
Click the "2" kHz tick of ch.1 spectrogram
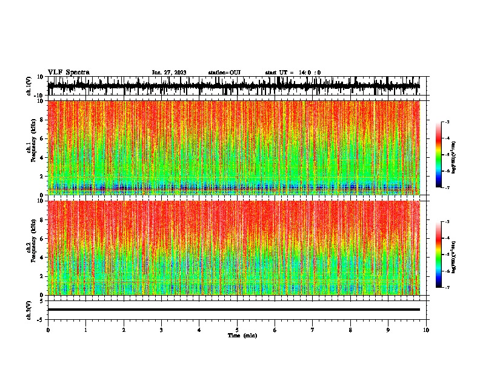pos(42,177)
